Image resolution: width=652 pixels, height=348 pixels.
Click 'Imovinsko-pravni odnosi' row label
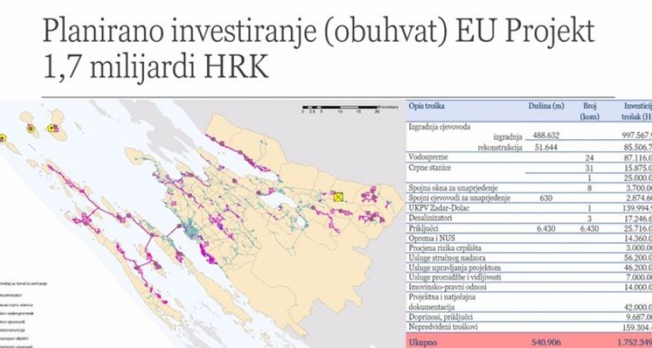coord(448,287)
